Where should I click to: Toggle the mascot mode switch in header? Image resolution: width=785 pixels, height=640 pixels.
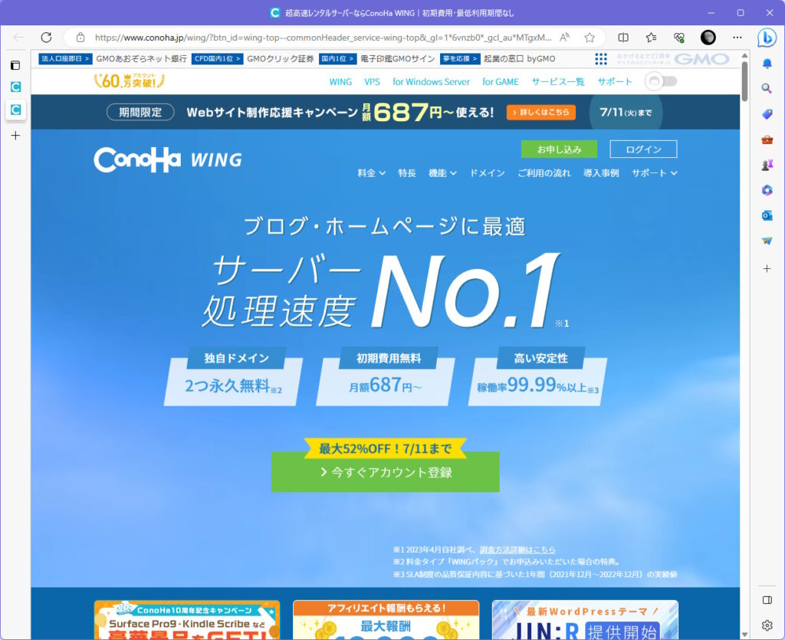click(x=661, y=81)
